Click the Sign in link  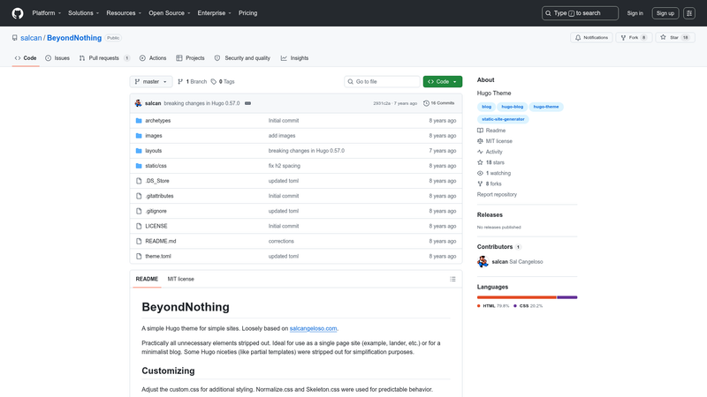(635, 13)
